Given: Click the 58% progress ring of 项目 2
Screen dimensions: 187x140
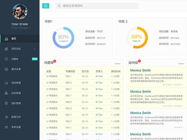Looking at the screenshot, I should tap(137, 38).
